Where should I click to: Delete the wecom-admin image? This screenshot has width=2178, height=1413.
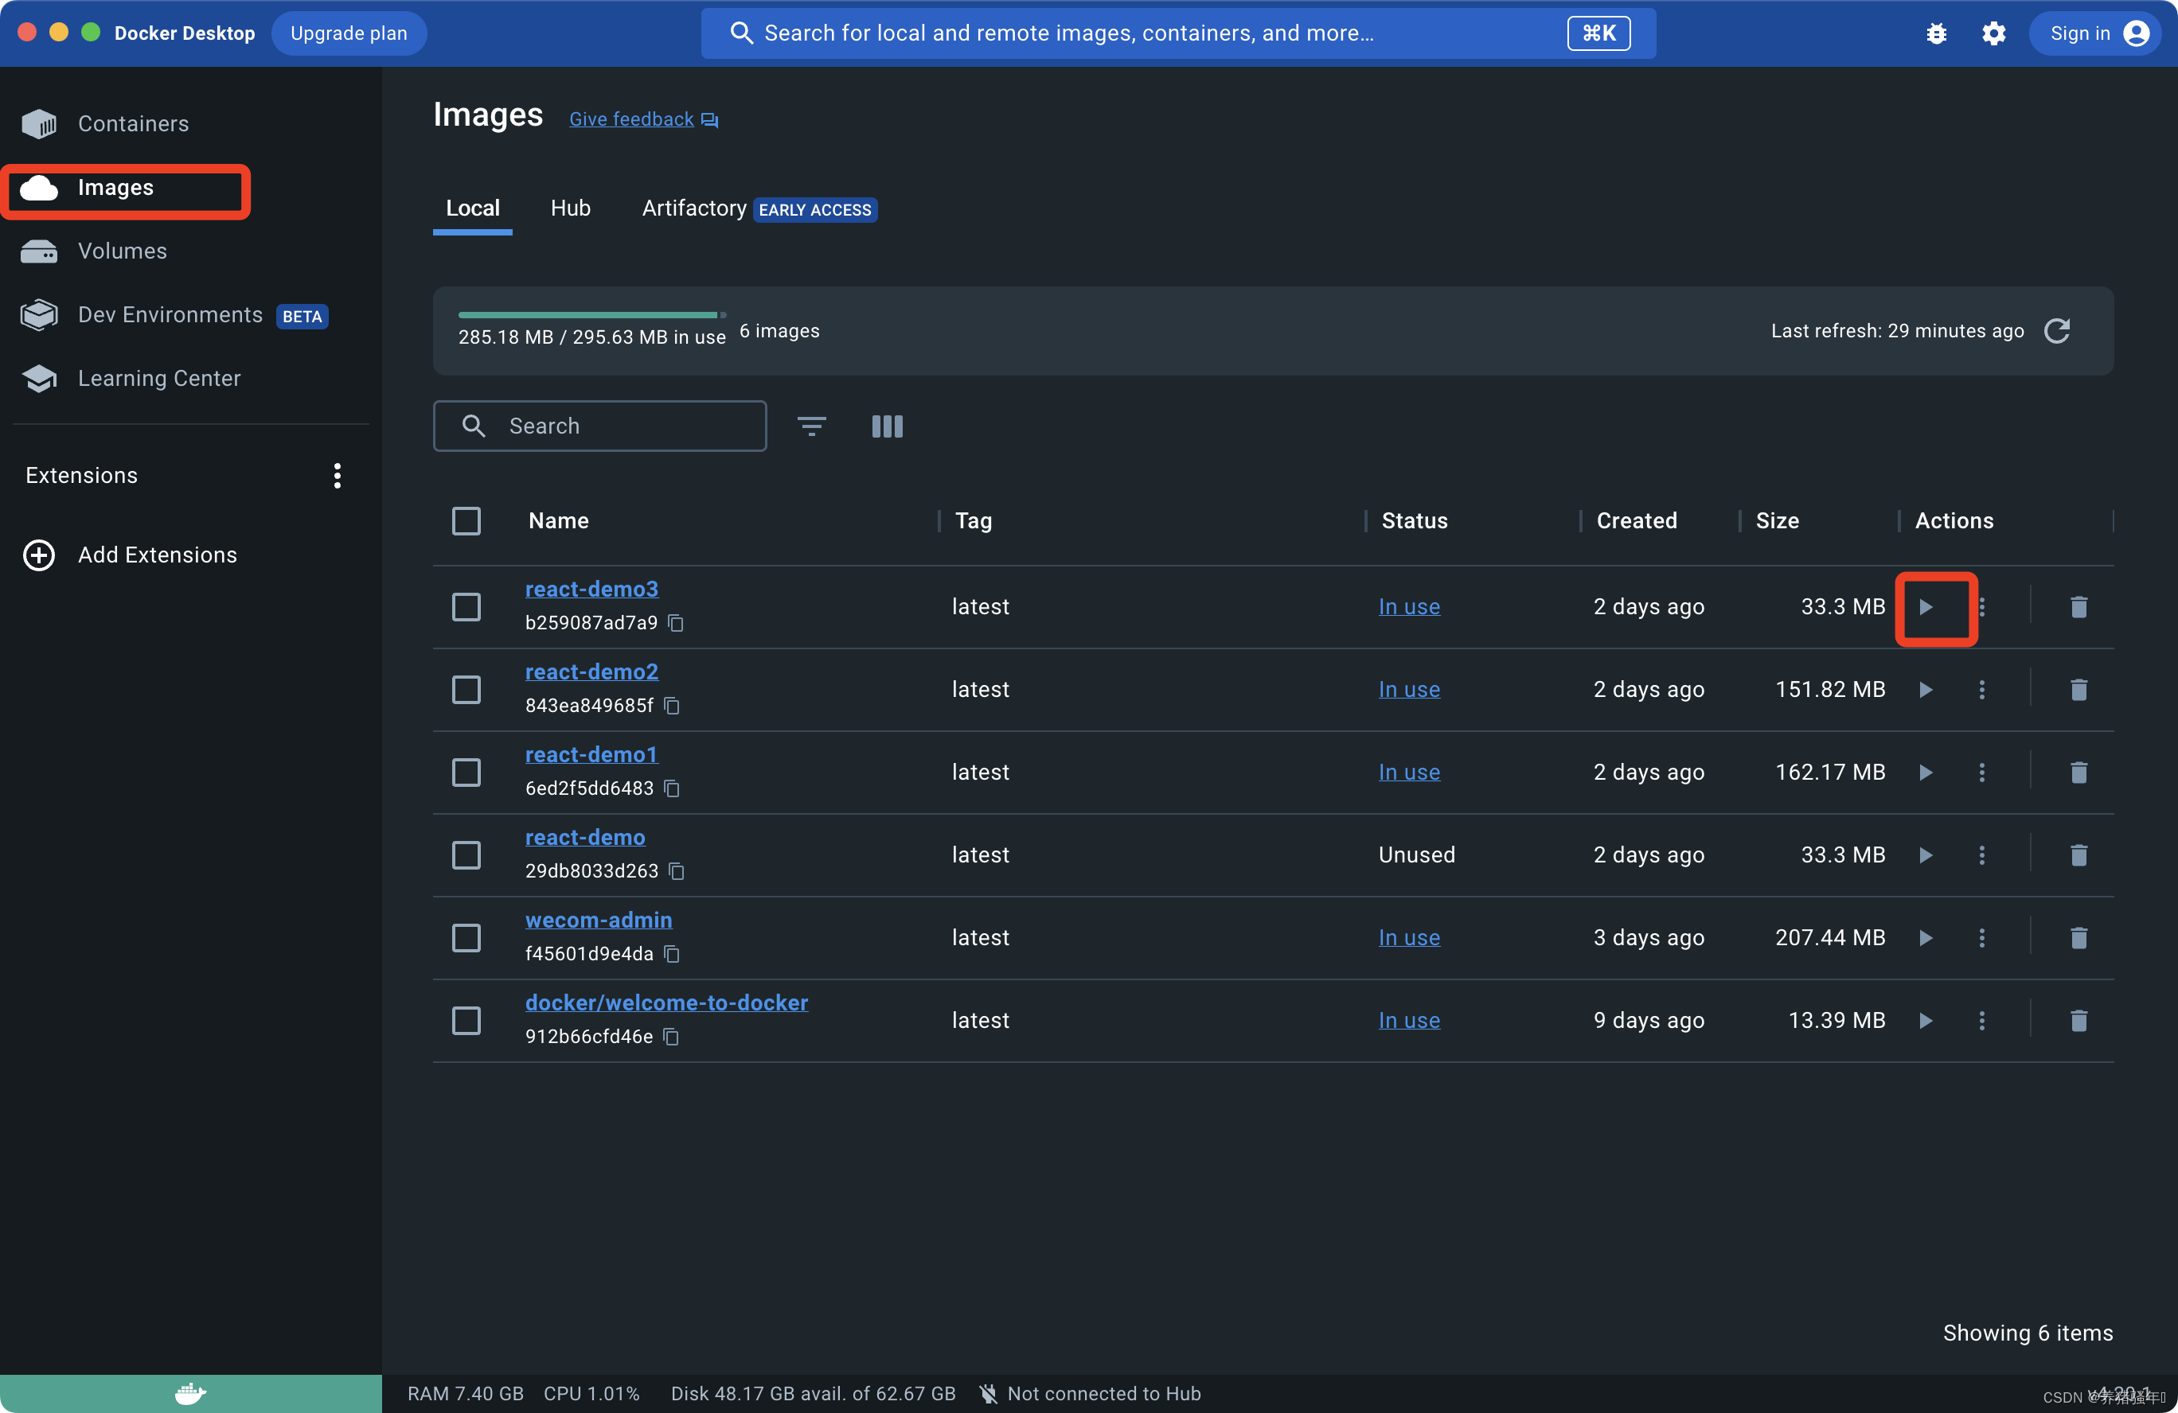(2078, 937)
